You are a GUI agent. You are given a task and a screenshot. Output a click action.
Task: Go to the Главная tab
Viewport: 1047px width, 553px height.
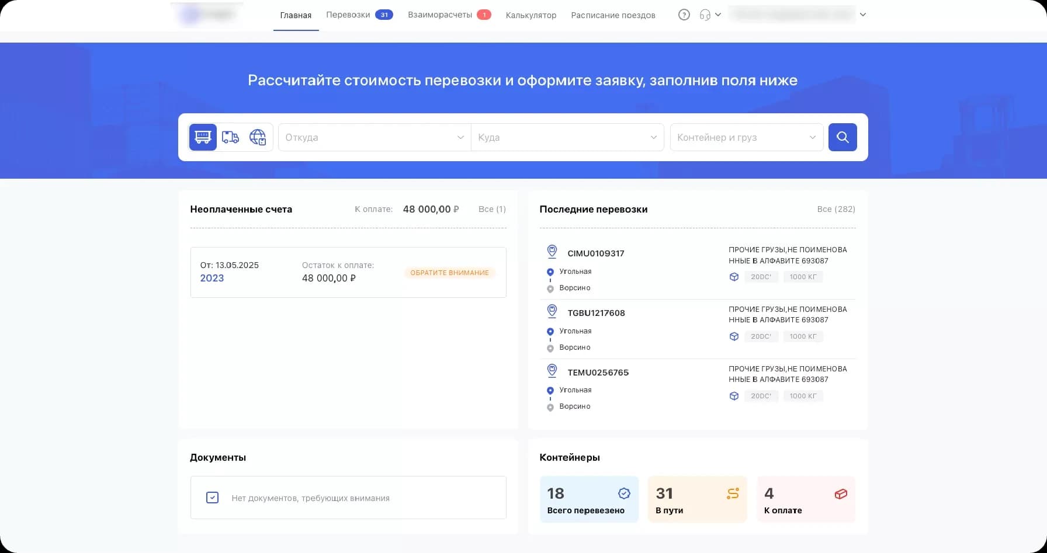point(296,15)
